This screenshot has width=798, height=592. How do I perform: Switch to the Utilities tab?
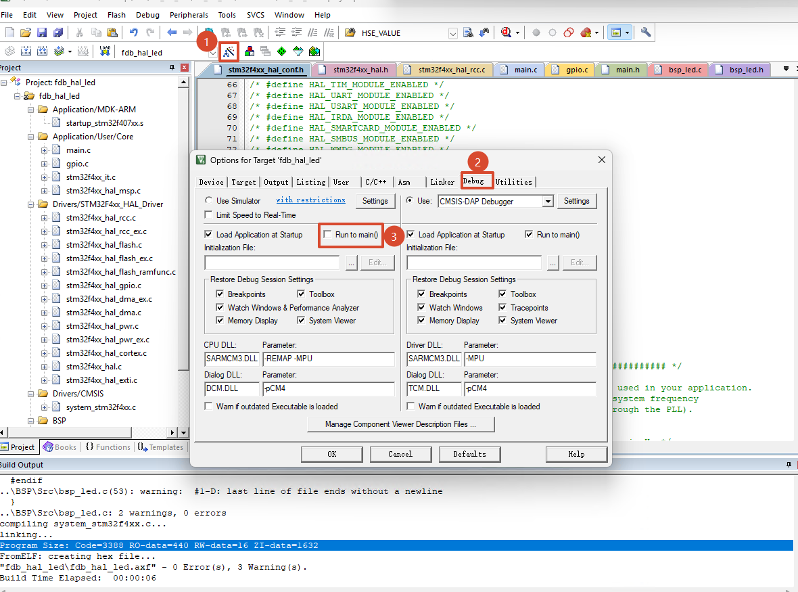tap(514, 182)
